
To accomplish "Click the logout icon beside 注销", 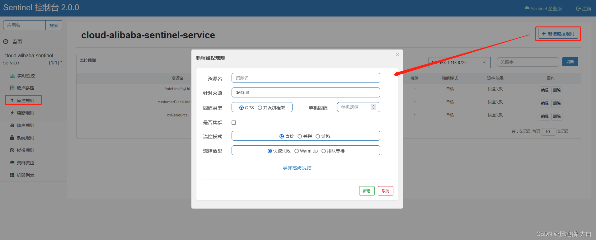I will [x=578, y=9].
